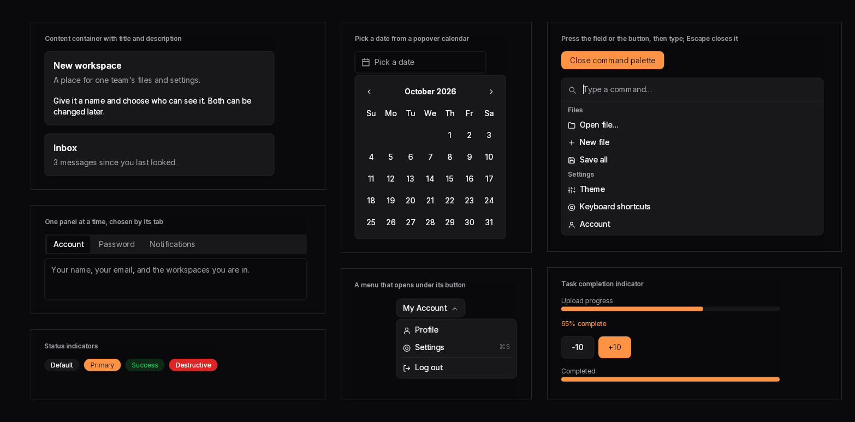The image size is (855, 422).
Task: Select October 15 in the calendar
Action: [x=450, y=179]
